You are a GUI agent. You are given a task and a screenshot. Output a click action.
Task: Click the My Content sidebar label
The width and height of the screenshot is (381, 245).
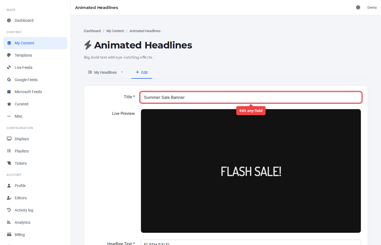click(24, 43)
